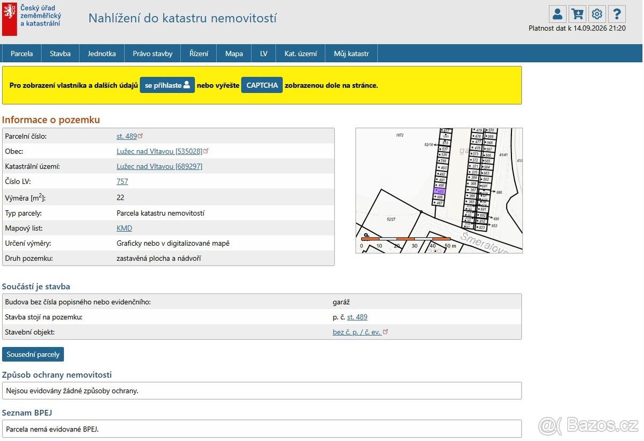Open LV number link 757
The image size is (644, 441).
122,181
